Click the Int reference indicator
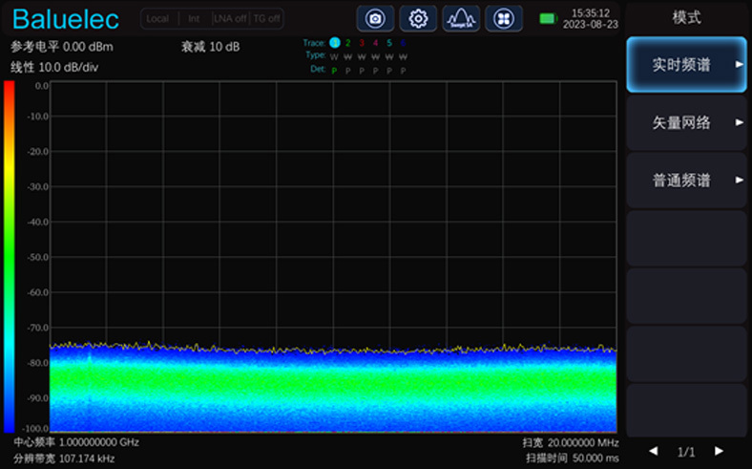752x469 pixels. coord(194,19)
